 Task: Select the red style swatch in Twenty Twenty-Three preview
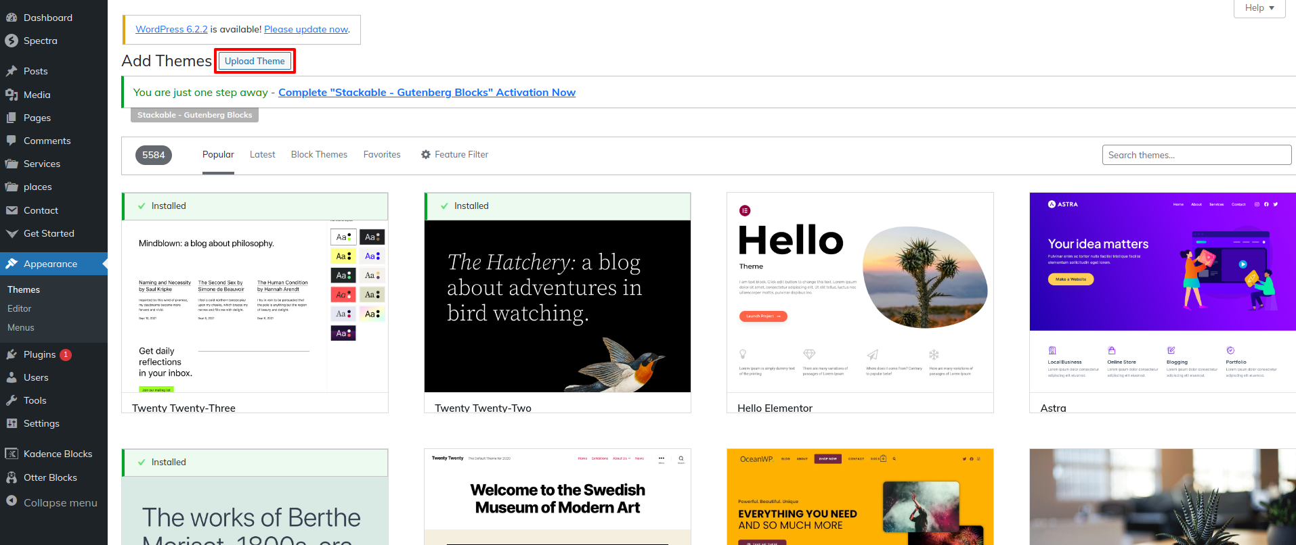click(x=343, y=295)
